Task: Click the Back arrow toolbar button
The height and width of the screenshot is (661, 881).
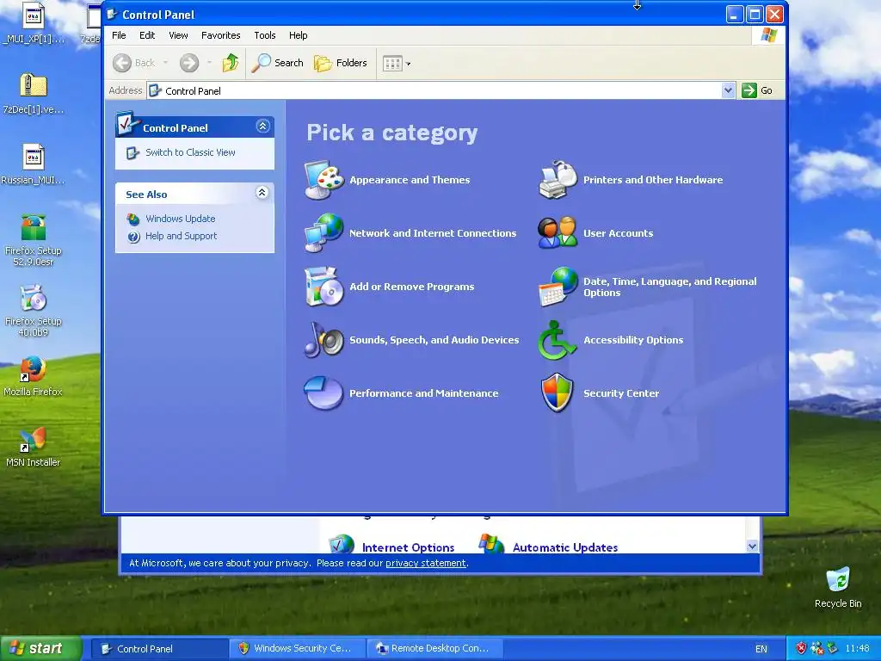Action: point(133,63)
